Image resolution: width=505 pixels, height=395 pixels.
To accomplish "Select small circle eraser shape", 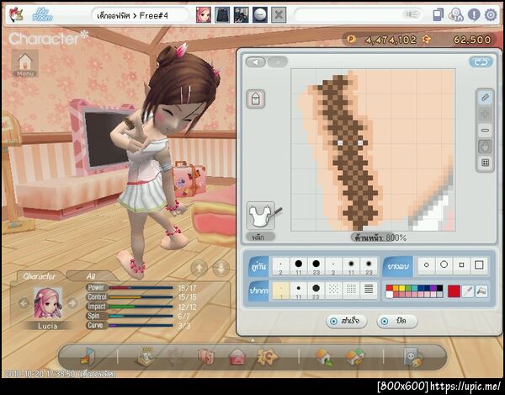I will (427, 265).
